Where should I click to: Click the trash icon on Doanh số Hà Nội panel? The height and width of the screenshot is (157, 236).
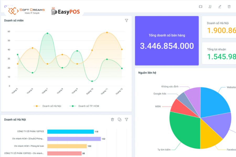tap(112, 119)
